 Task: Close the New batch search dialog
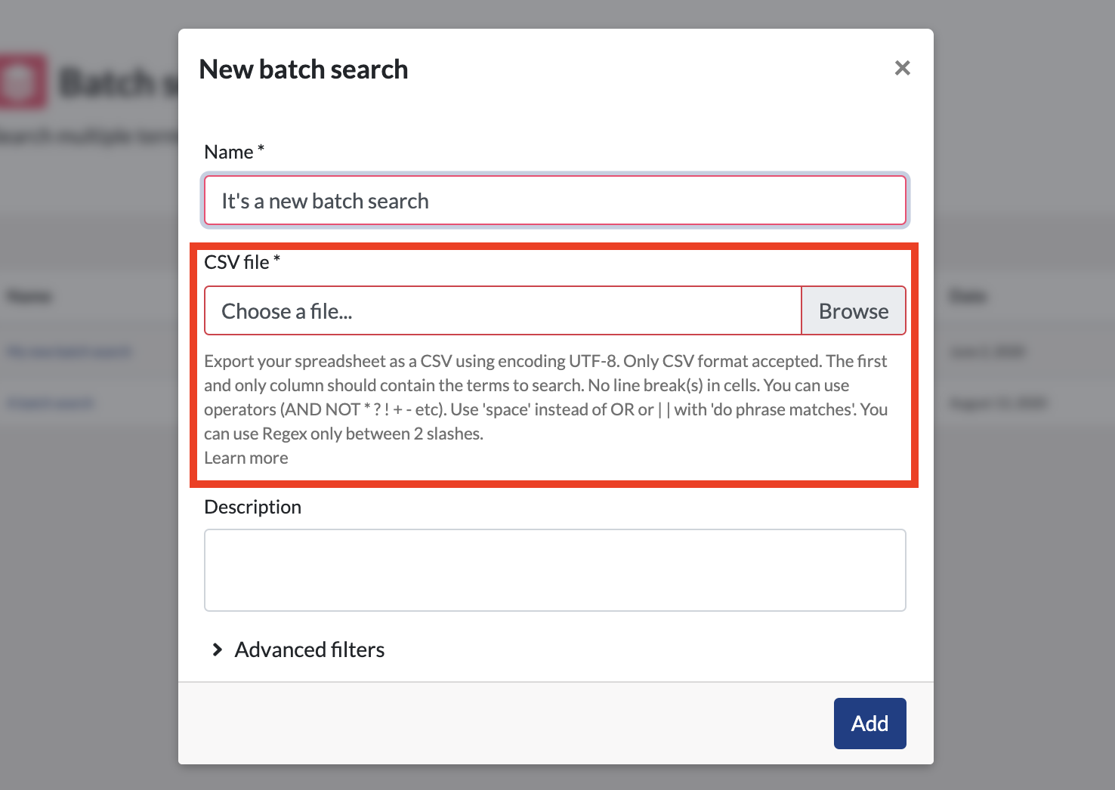[902, 68]
